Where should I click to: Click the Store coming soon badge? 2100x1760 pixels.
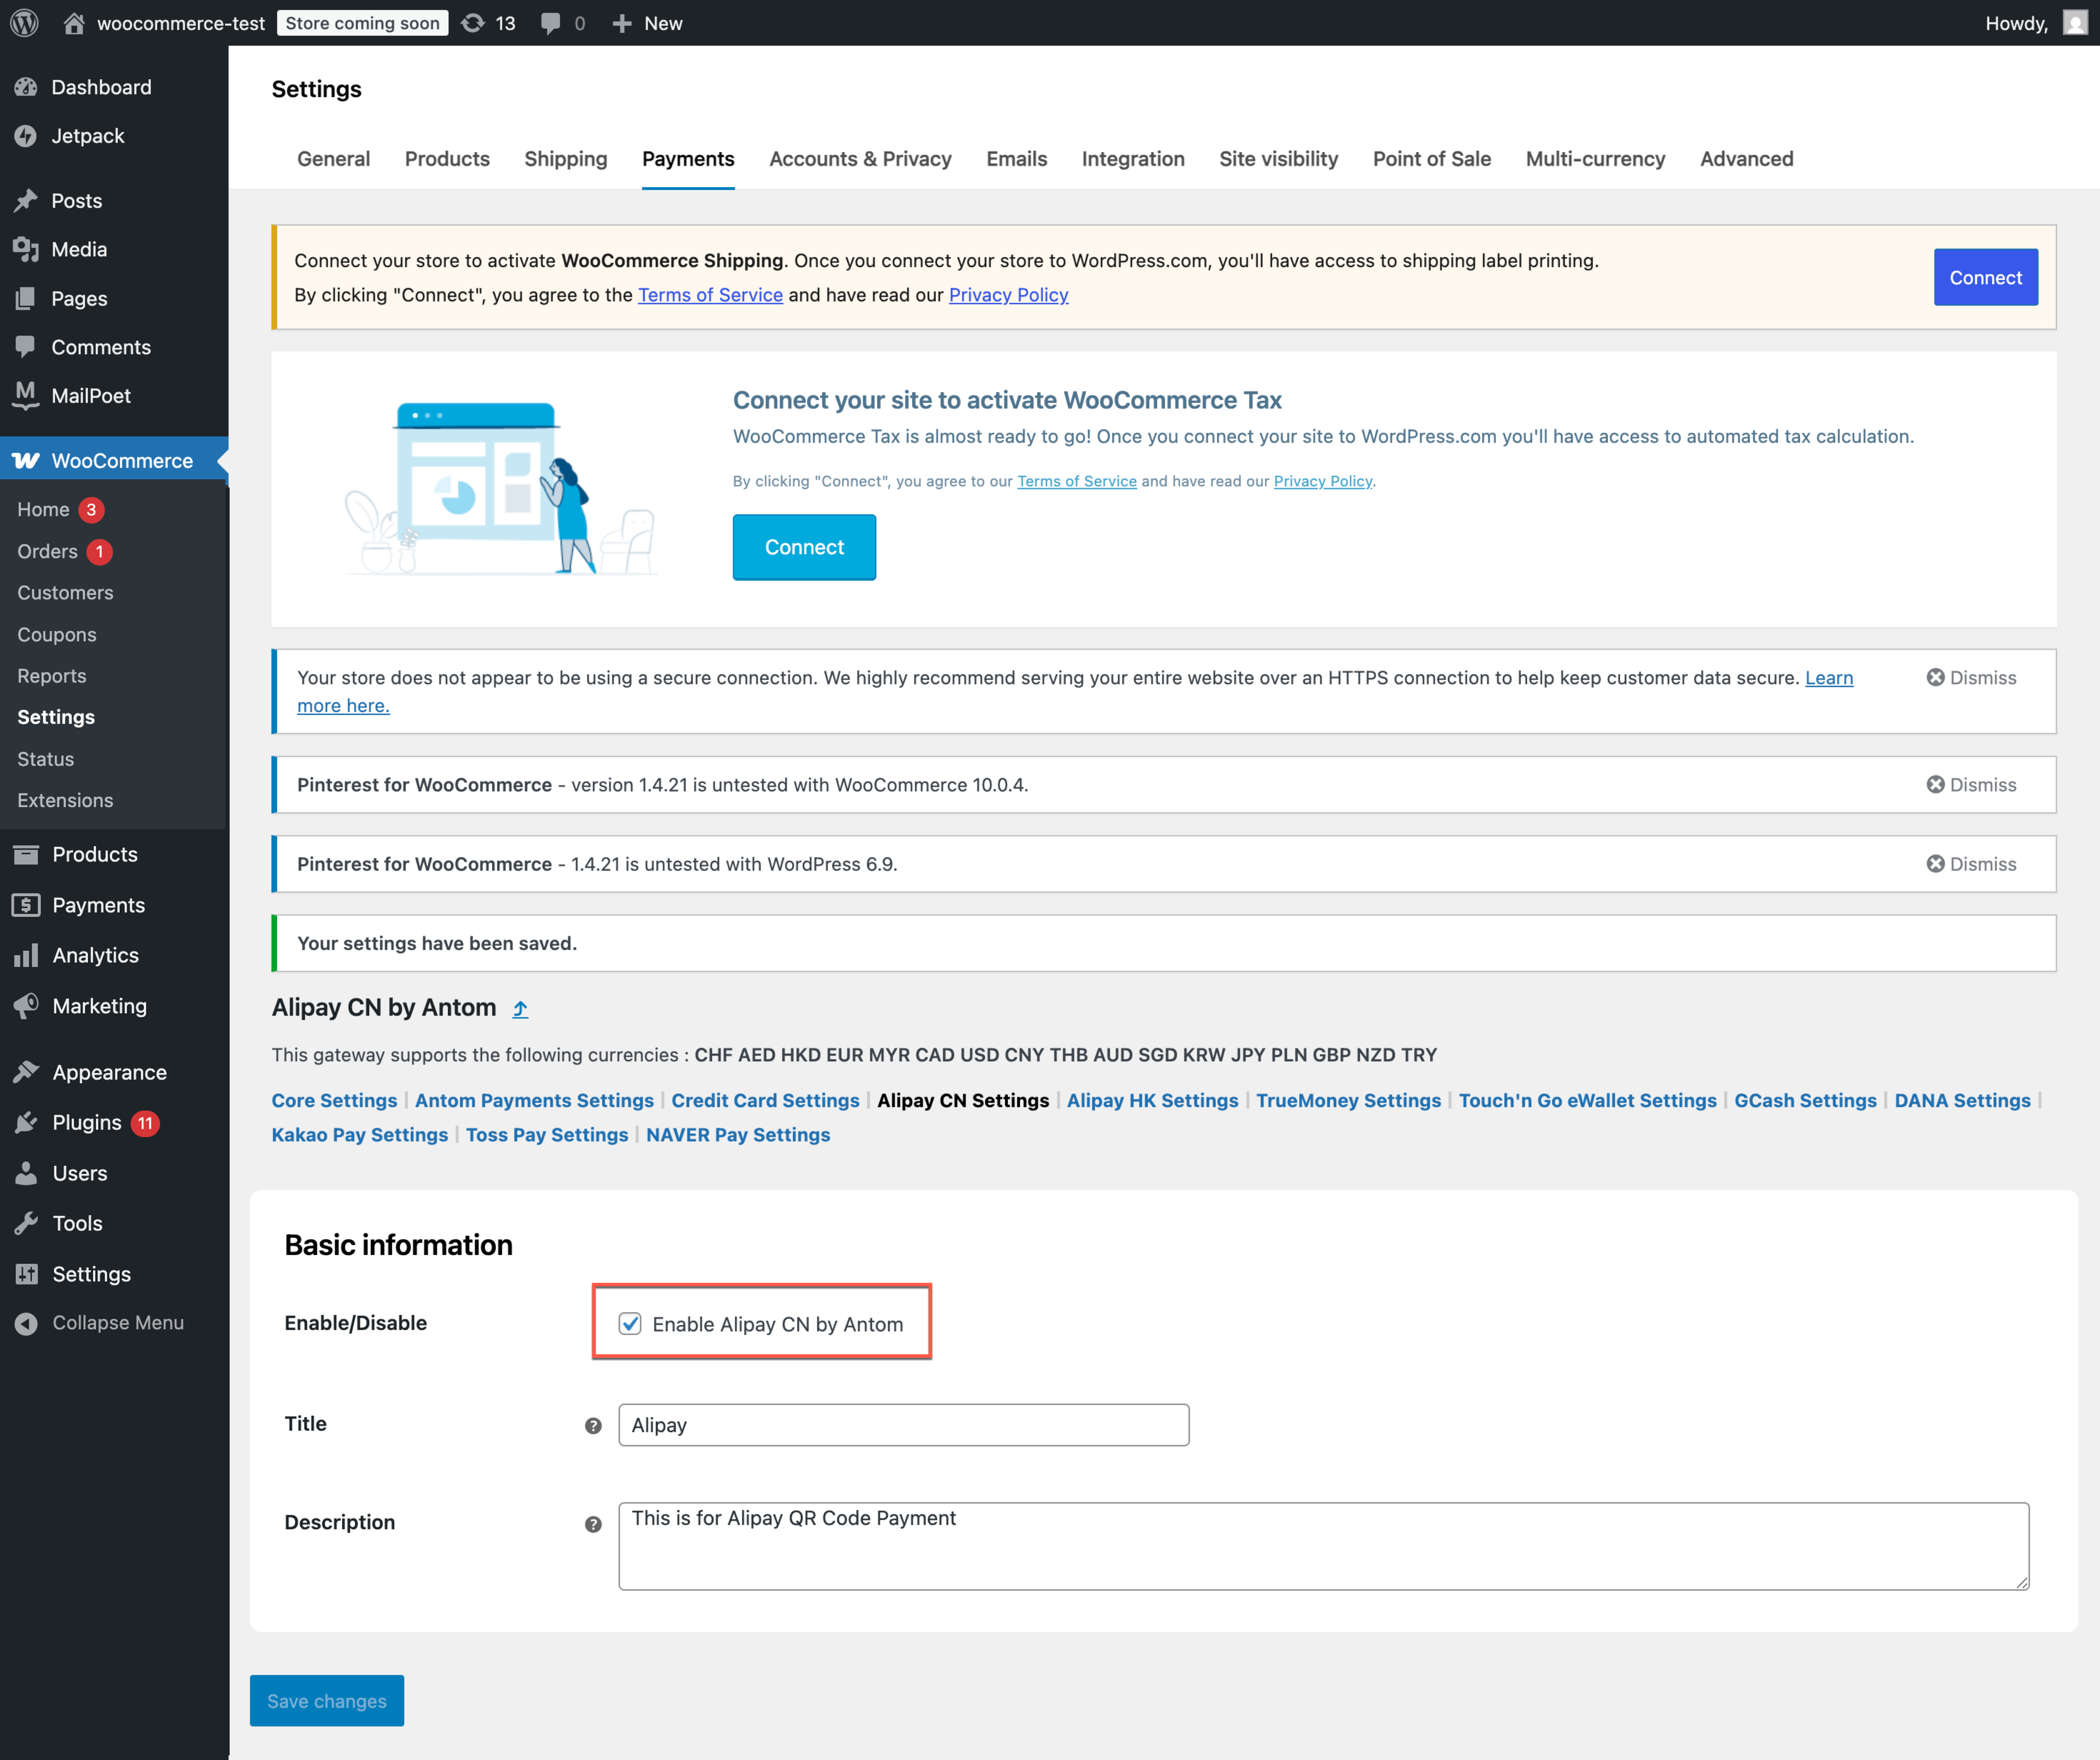pos(362,23)
